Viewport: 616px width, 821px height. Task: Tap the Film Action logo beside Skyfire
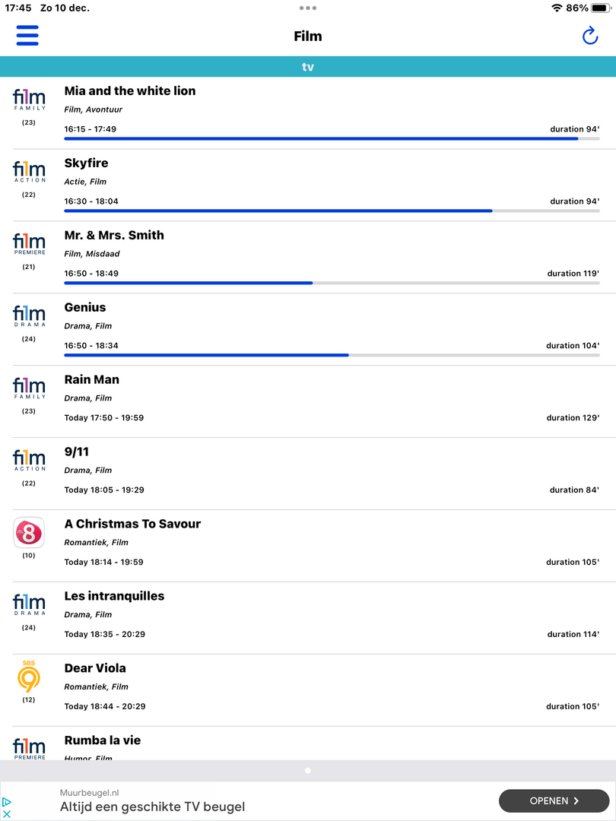pos(29,172)
